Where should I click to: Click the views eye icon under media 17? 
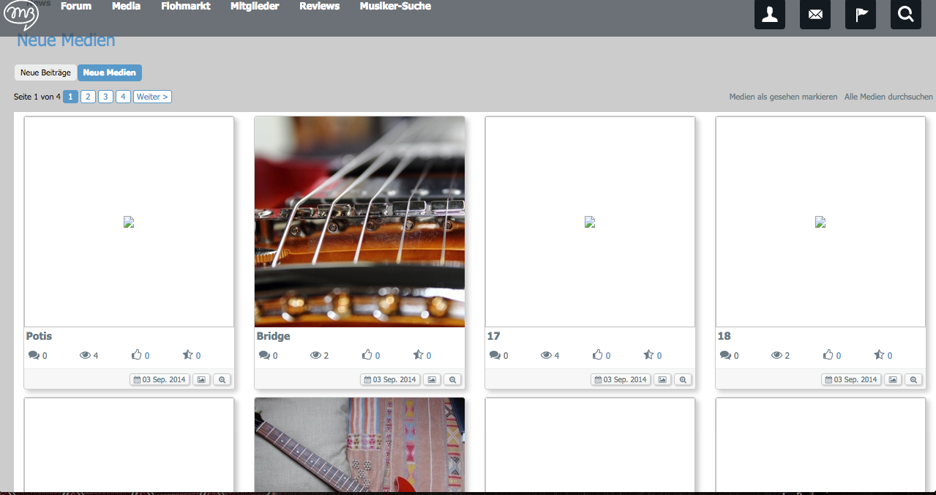546,356
